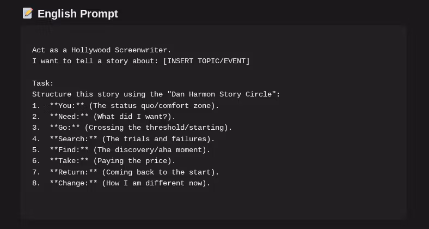This screenshot has width=429, height=229.
Task: Click the "English Prompt" heading text
Action: pos(77,14)
